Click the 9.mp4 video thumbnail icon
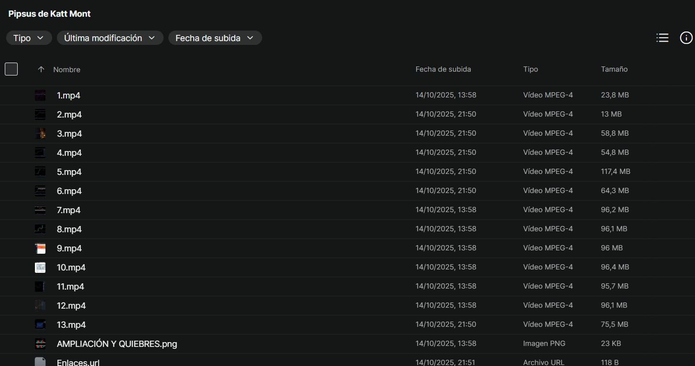The height and width of the screenshot is (366, 695). tap(40, 248)
